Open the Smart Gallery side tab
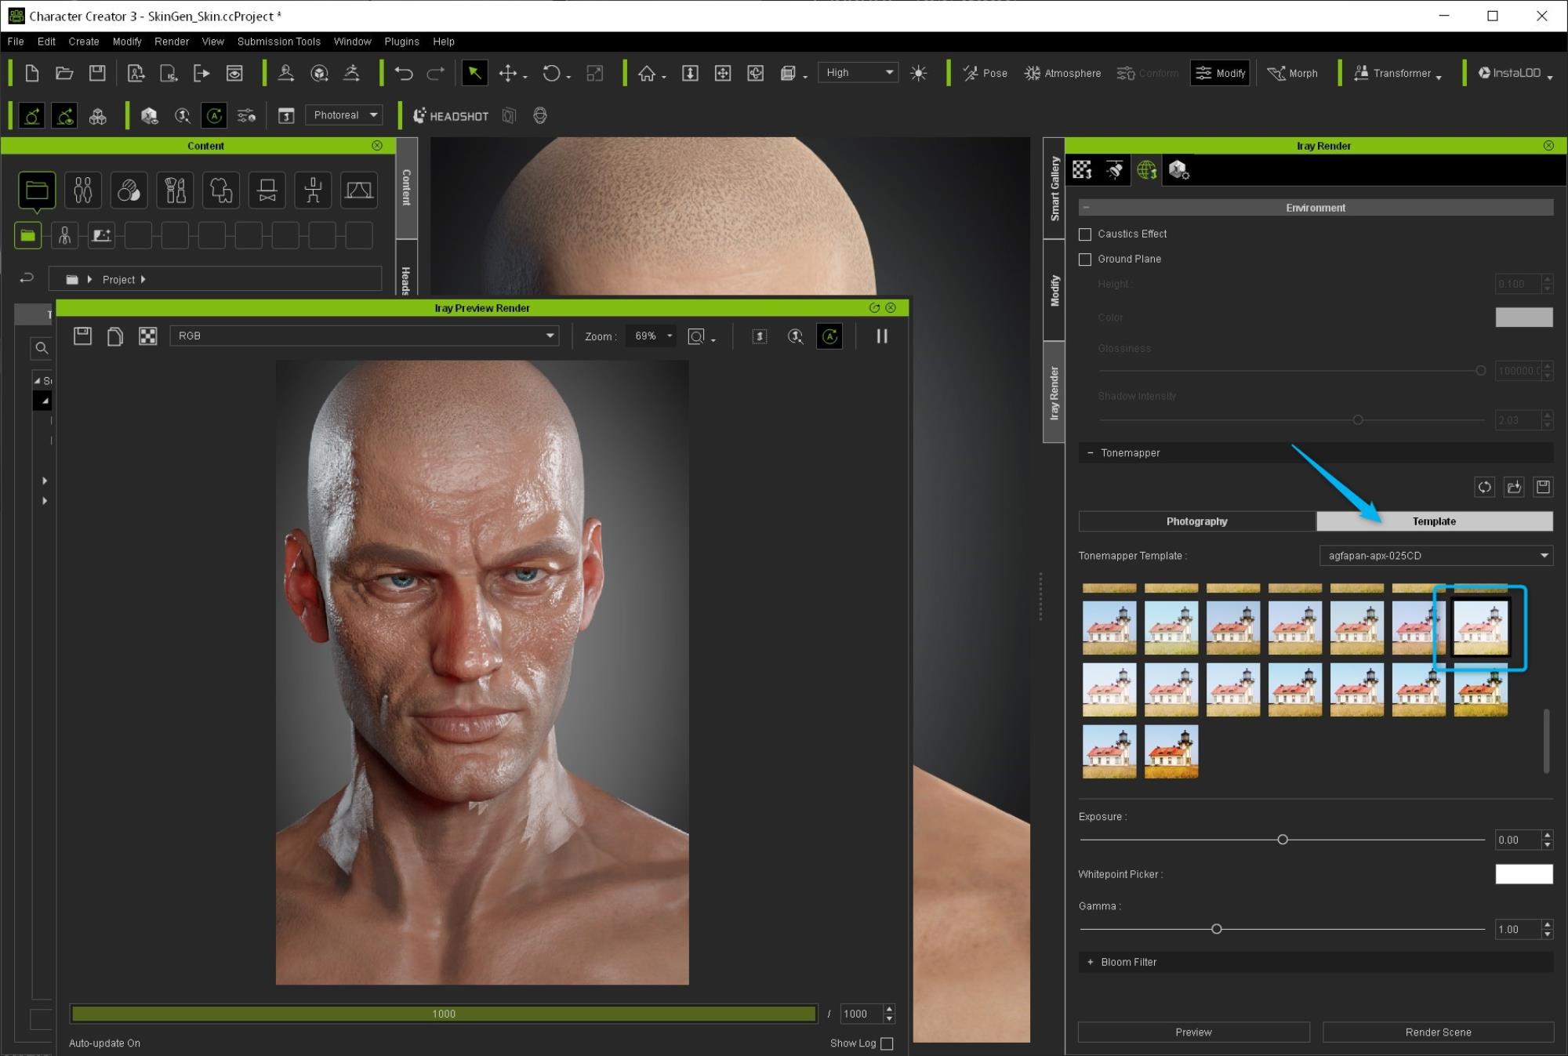This screenshot has width=1568, height=1056. pyautogui.click(x=1054, y=188)
